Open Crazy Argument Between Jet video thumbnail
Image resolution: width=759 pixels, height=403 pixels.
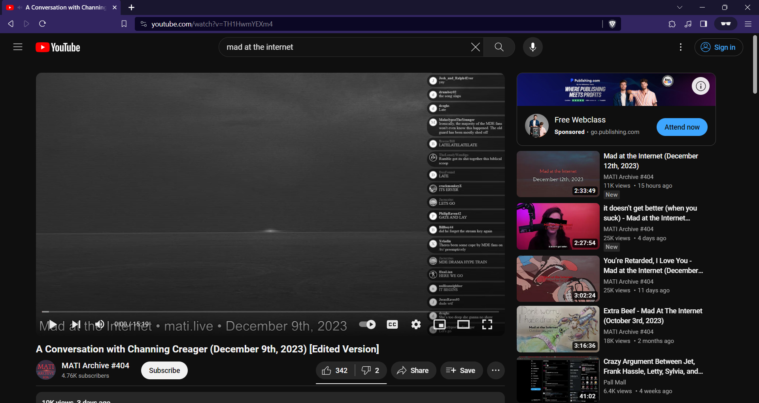pyautogui.click(x=558, y=380)
